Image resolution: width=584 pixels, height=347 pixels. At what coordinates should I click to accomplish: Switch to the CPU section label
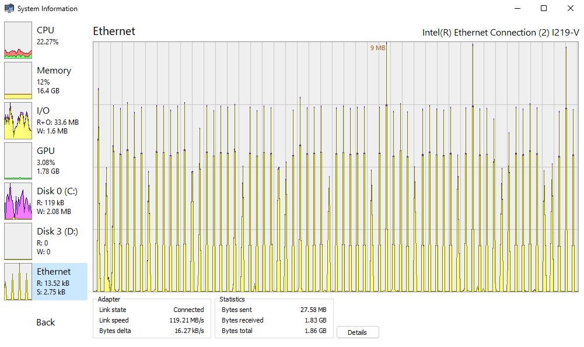coord(46,30)
